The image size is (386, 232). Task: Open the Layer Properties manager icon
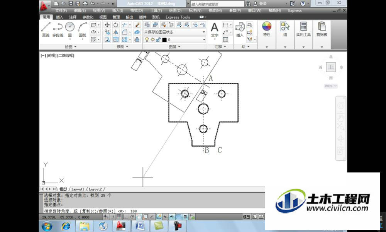[147, 24]
